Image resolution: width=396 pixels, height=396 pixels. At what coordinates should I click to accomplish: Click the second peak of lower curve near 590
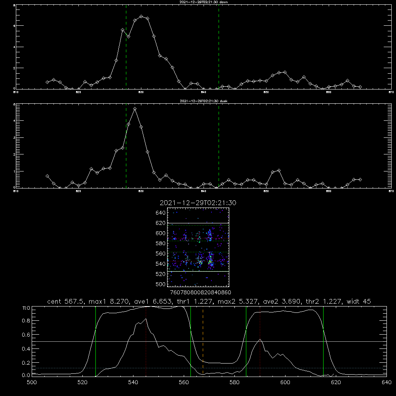(x=260, y=339)
